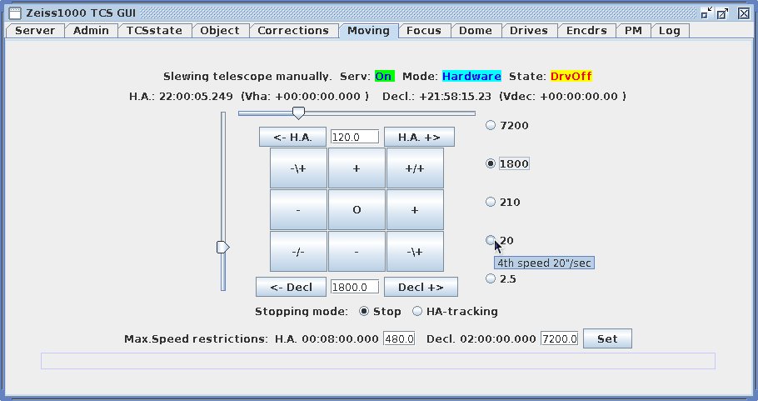The width and height of the screenshot is (758, 401).
Task: Click the H.A. speed field showing 120.0
Action: coord(355,137)
